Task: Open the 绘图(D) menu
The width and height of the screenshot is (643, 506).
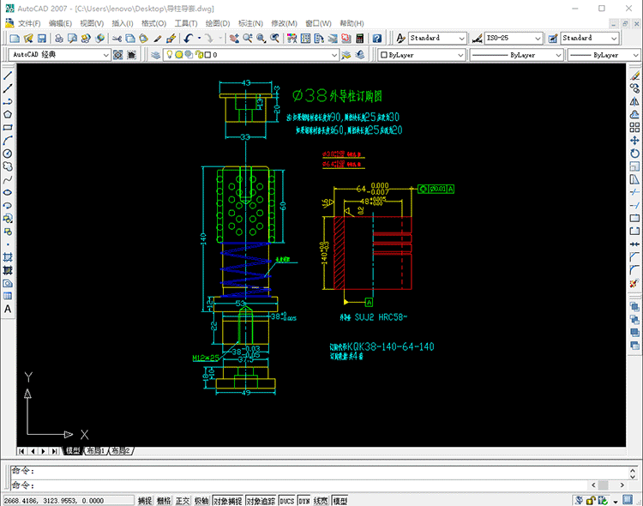Action: (x=218, y=23)
